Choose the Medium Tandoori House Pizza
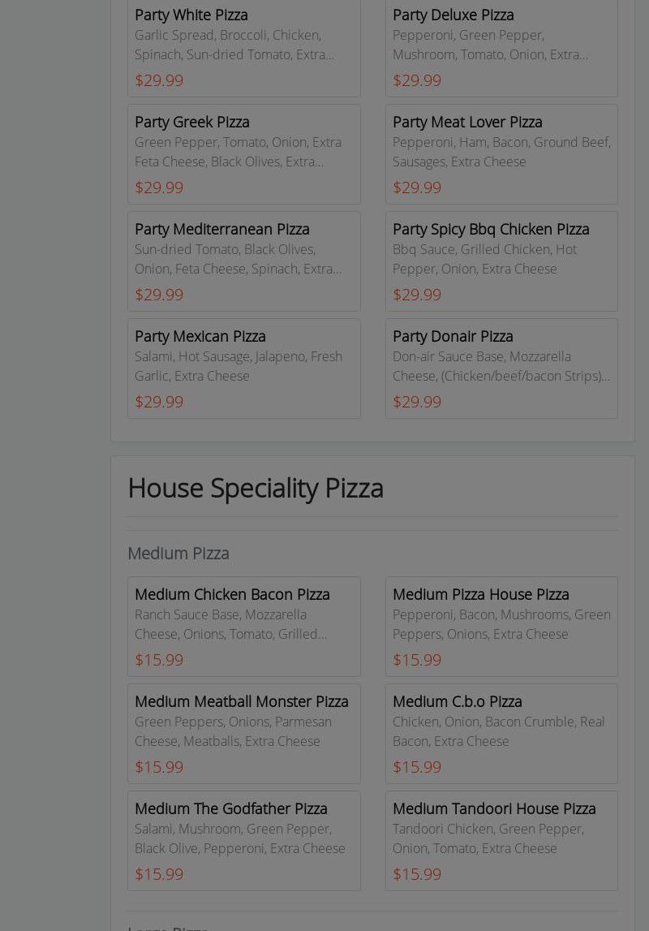Image resolution: width=649 pixels, height=931 pixels. [x=494, y=808]
